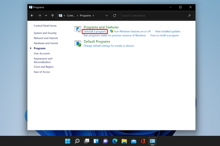
Task: Click Uninstall a program link
Action: [94, 31]
